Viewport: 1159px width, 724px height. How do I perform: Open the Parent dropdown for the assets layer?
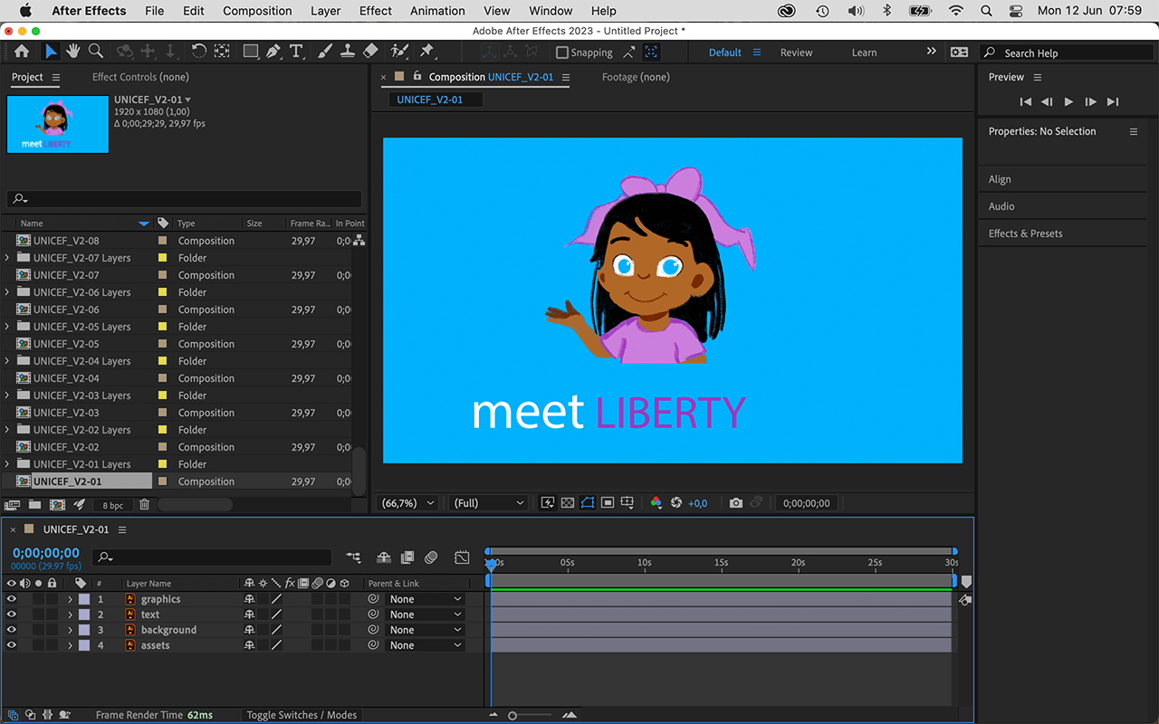tap(425, 644)
